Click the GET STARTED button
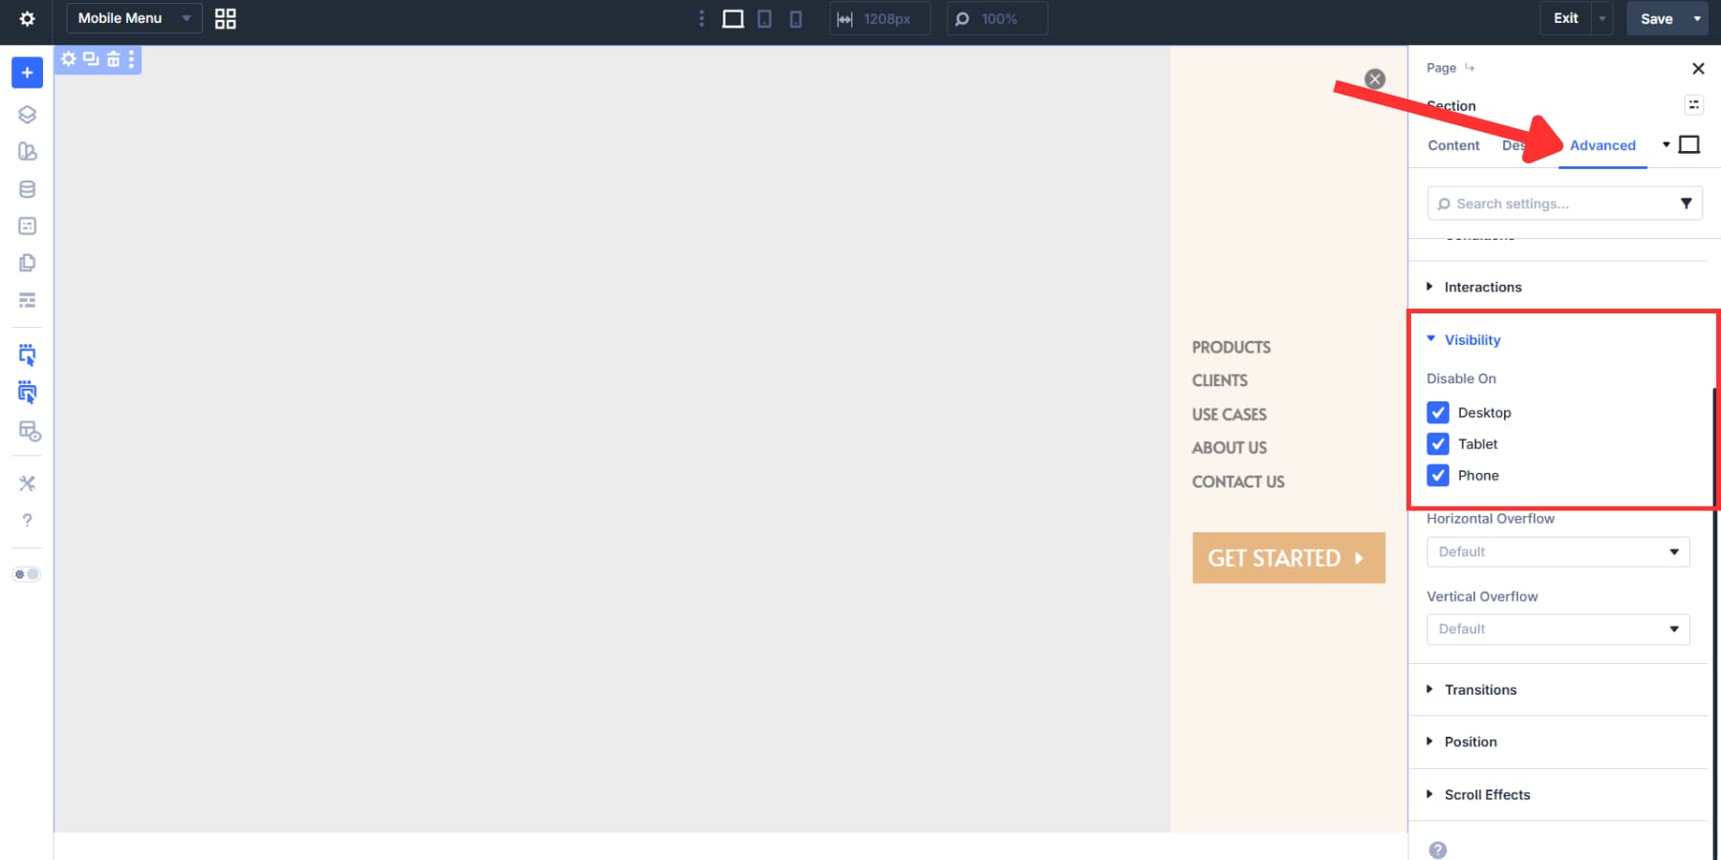This screenshot has height=860, width=1721. 1288,557
